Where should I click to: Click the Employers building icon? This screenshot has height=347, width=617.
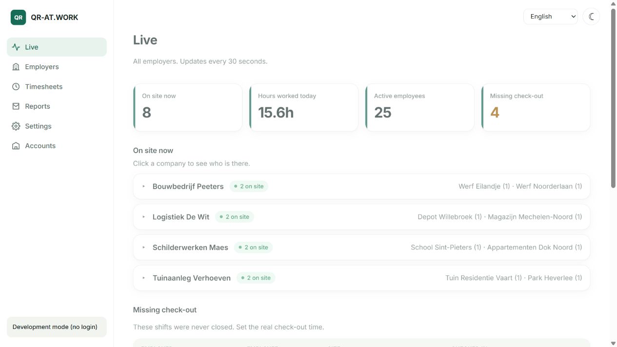16,67
